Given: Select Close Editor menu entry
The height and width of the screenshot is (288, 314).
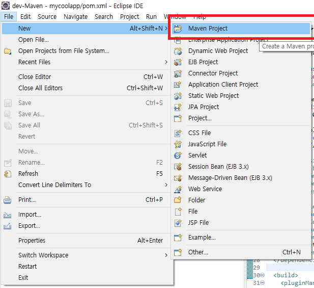Looking at the screenshot, I should (86, 77).
